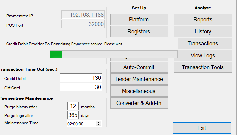Viewport: 244px width, 135px height.
Task: Open the Registers setup
Action: point(139,31)
